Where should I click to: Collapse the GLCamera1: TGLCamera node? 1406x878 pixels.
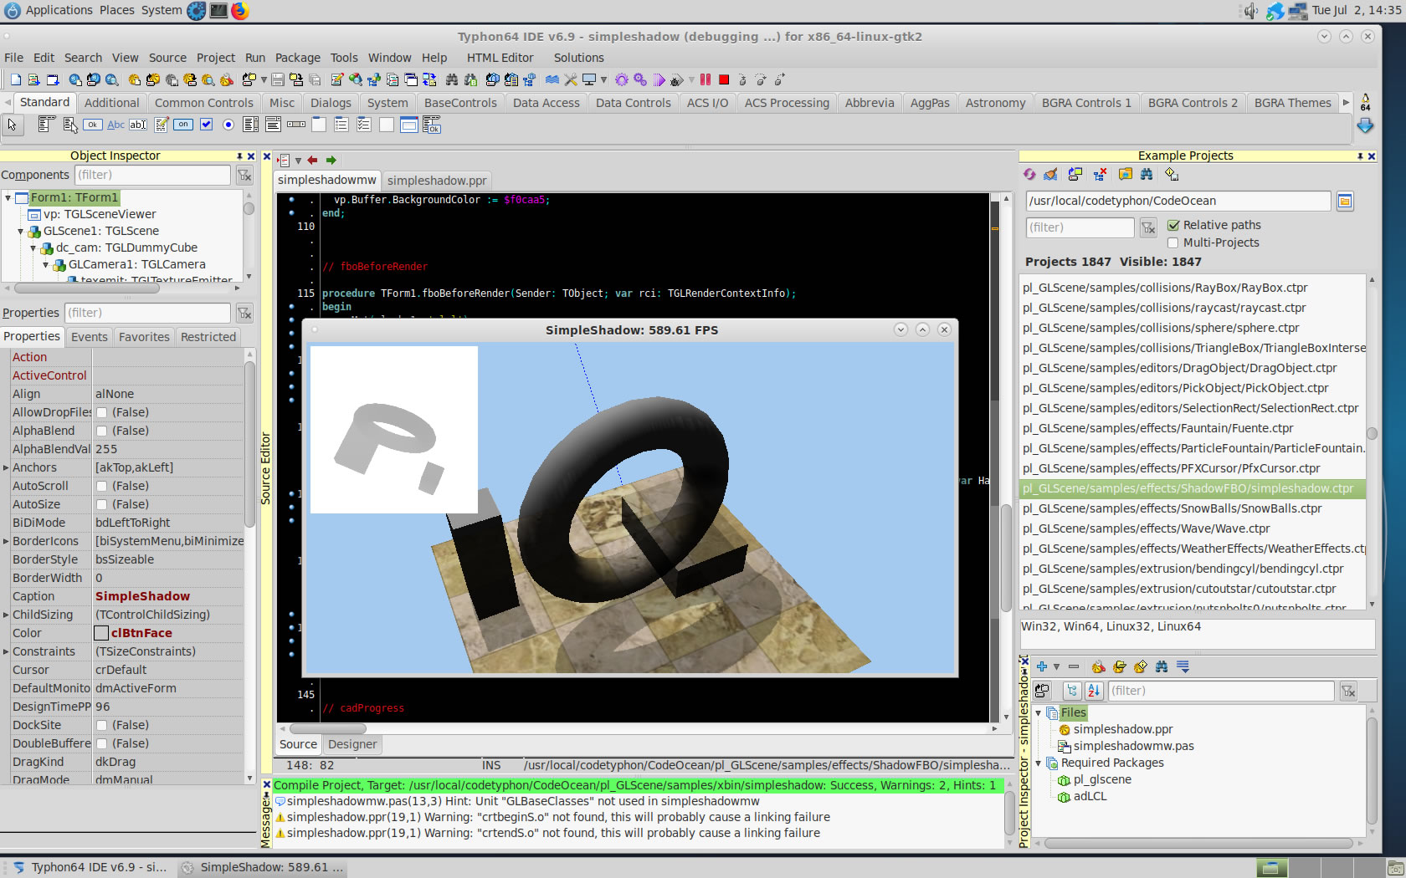(46, 265)
